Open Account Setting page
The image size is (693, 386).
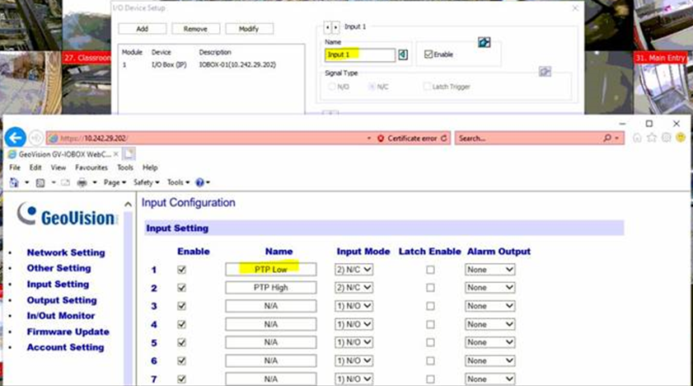(65, 347)
